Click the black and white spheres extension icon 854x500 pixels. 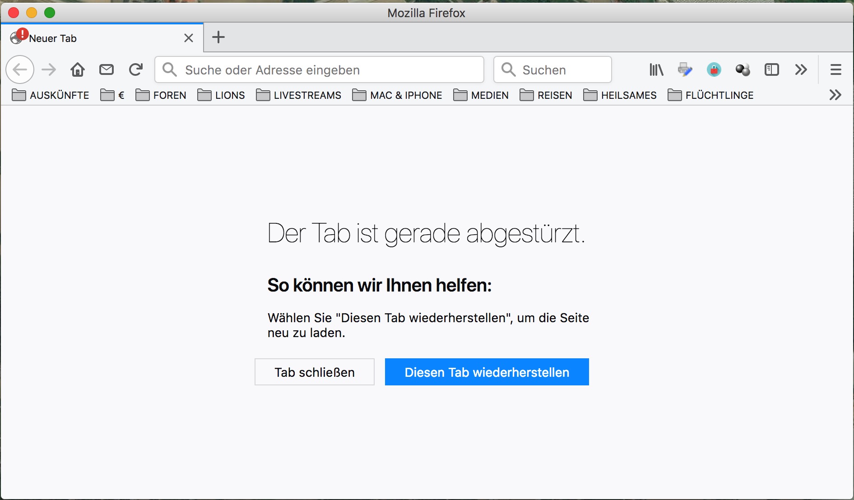point(743,69)
